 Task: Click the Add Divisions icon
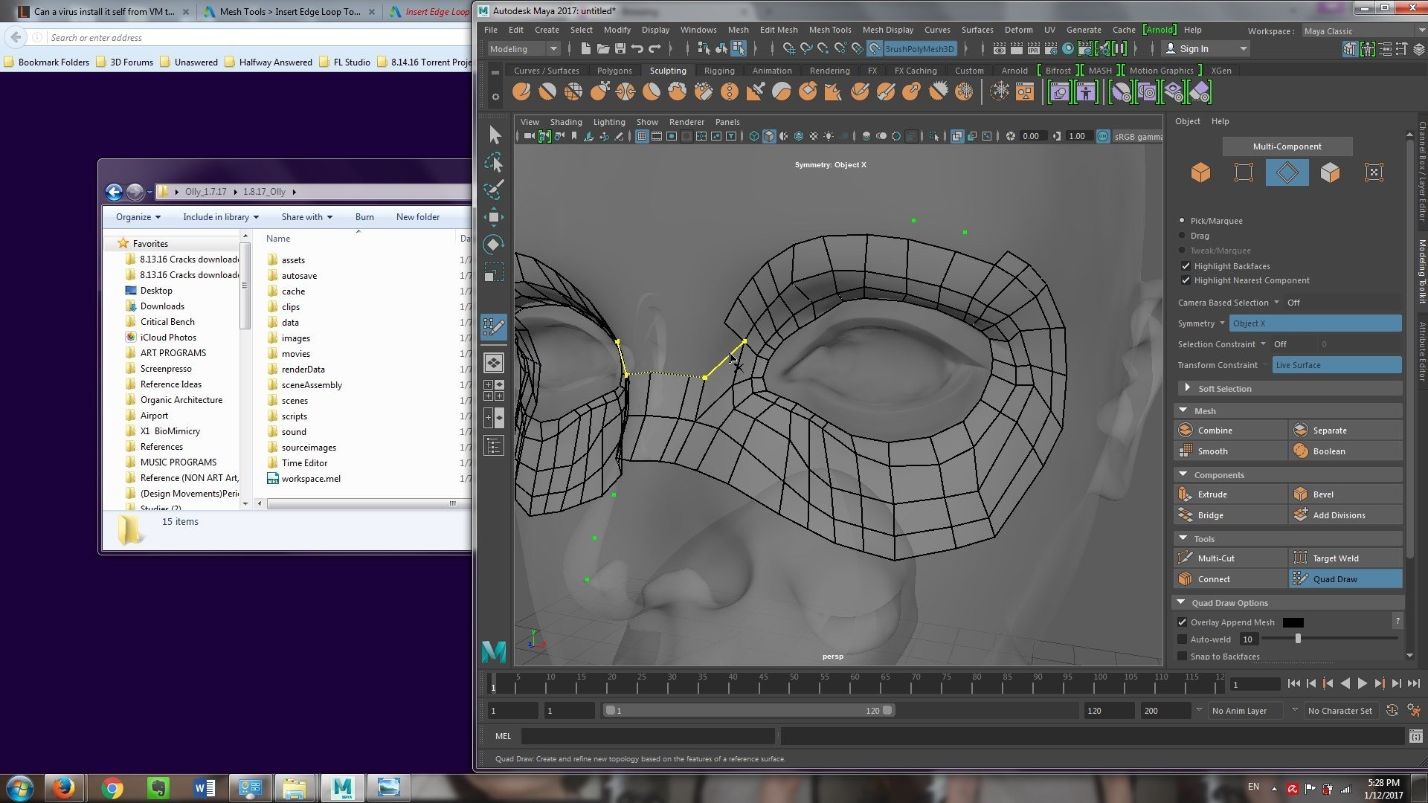[1301, 515]
